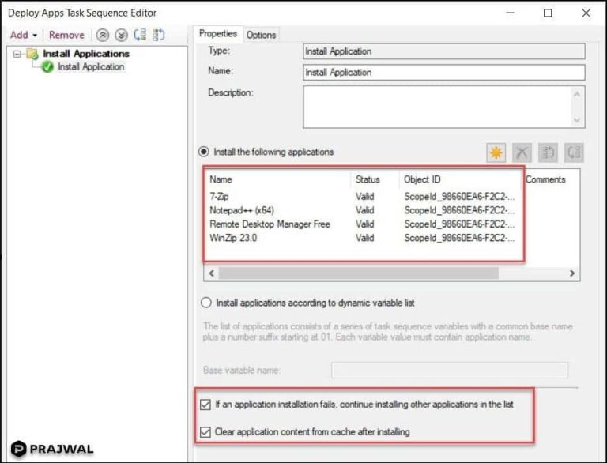Click the Install Applications folder icon
607x463 pixels.
(x=32, y=54)
